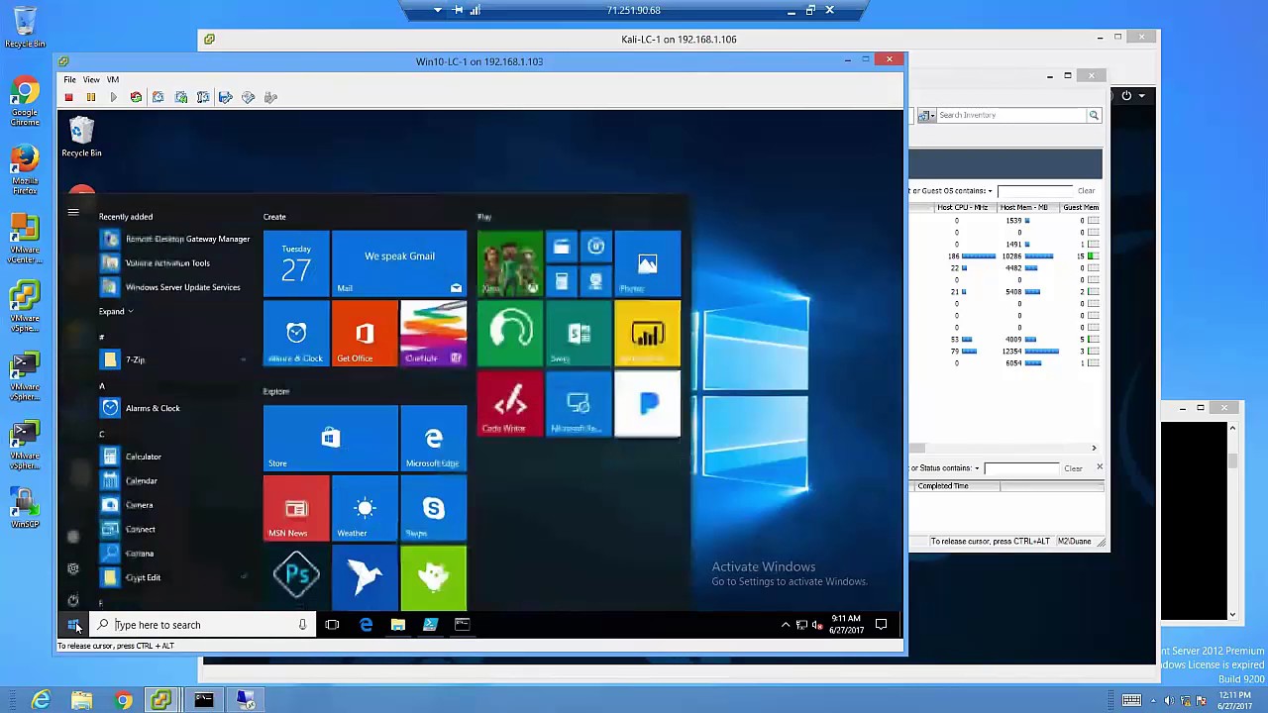Open the Photos tile
This screenshot has height=713, width=1268.
tap(647, 263)
